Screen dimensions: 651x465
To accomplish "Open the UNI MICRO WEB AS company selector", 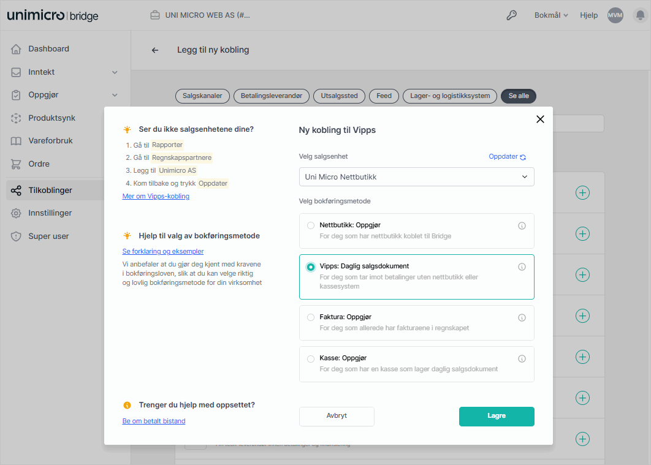I will click(x=200, y=15).
